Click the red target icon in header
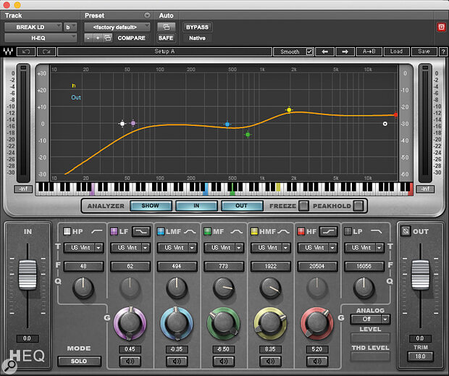The width and height of the screenshot is (449, 376). (441, 28)
